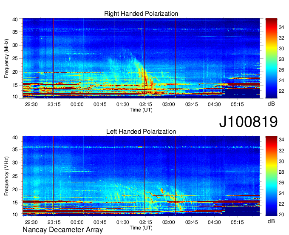The image size is (289, 235).
Task: Click the 30 MHz tick on Left Handed plot
Action: point(15,163)
